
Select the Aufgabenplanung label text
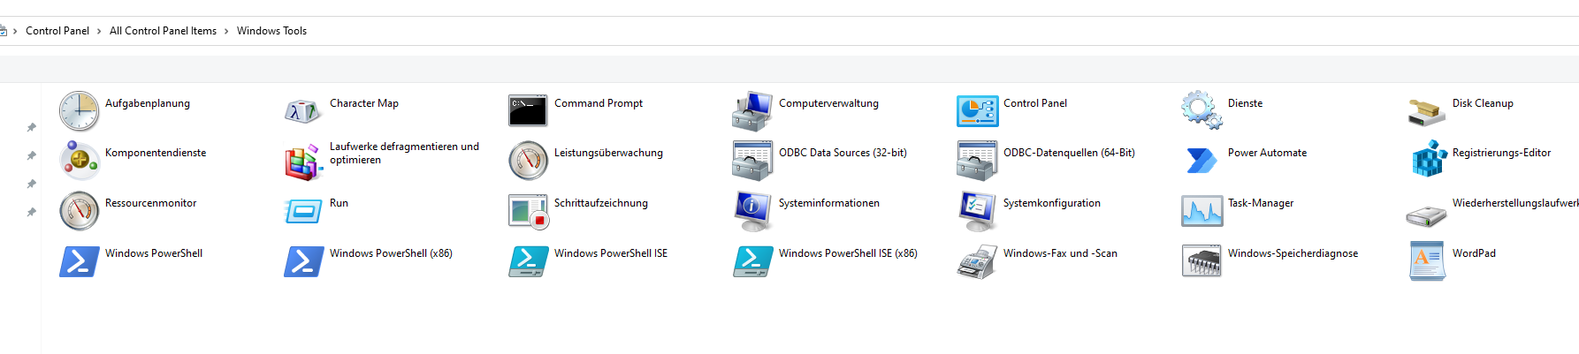coord(148,103)
